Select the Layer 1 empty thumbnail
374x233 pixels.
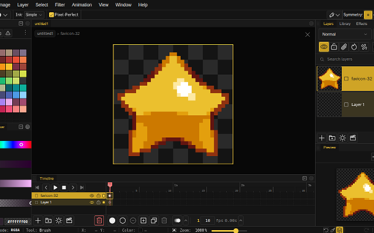(x=330, y=105)
